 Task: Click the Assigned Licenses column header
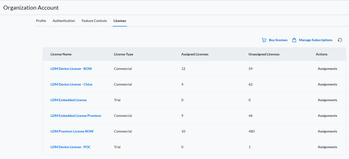pos(195,54)
